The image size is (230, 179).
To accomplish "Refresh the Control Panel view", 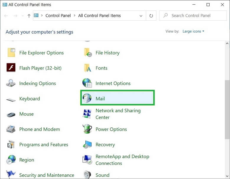I will pyautogui.click(x=151, y=16).
